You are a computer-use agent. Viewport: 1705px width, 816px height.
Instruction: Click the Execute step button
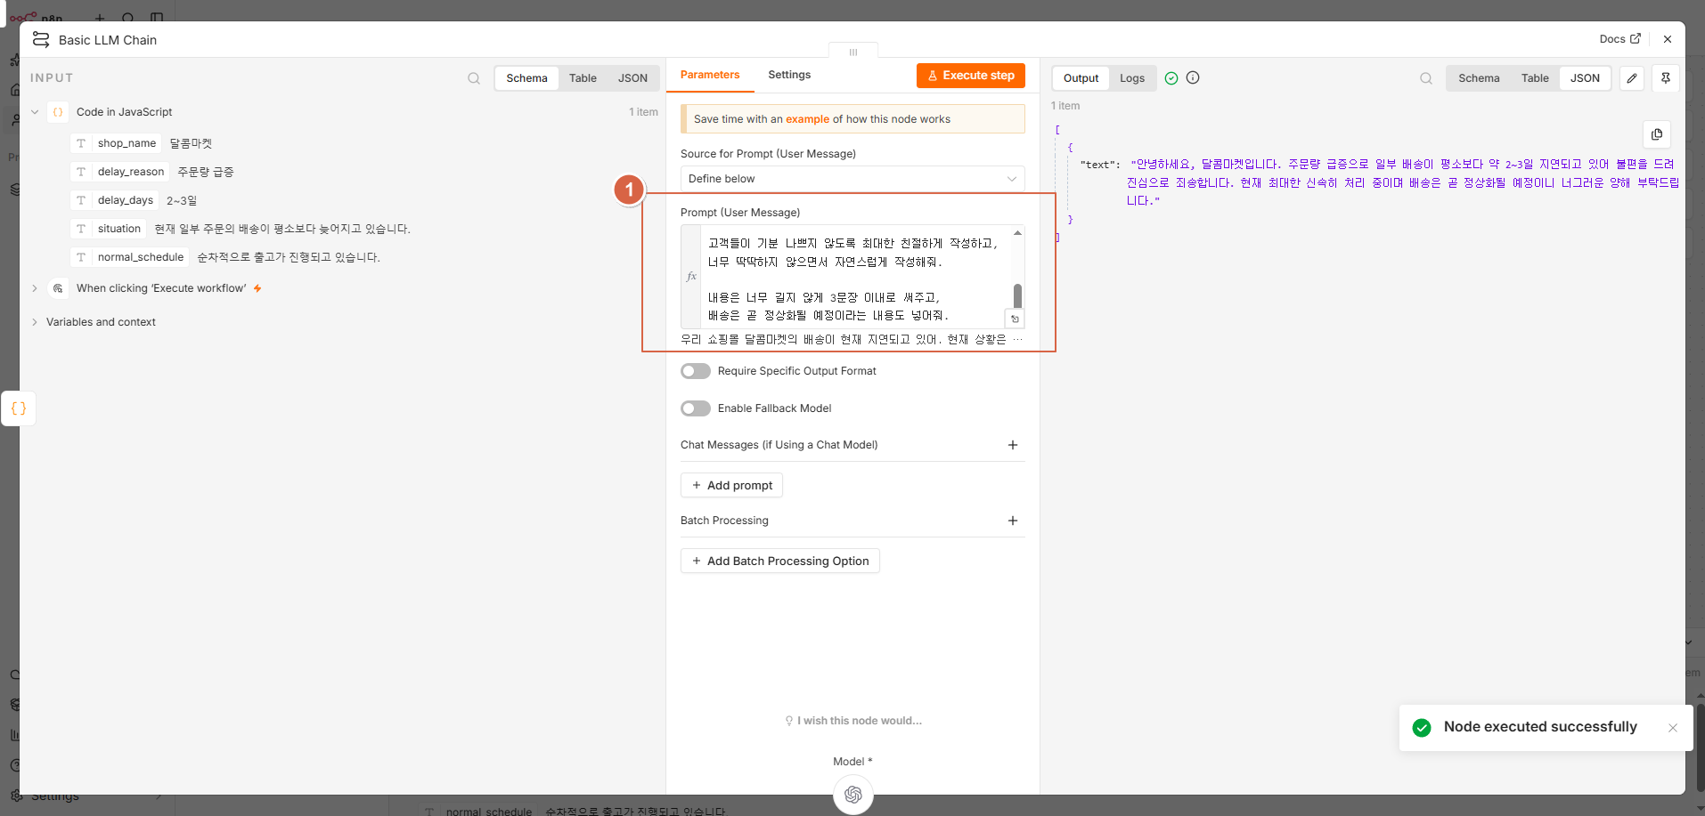coord(971,76)
